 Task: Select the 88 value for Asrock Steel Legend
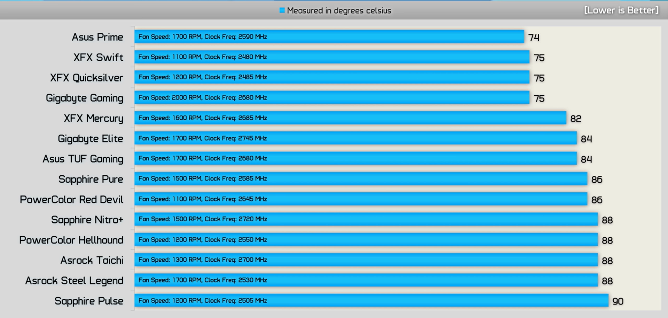[x=607, y=281]
